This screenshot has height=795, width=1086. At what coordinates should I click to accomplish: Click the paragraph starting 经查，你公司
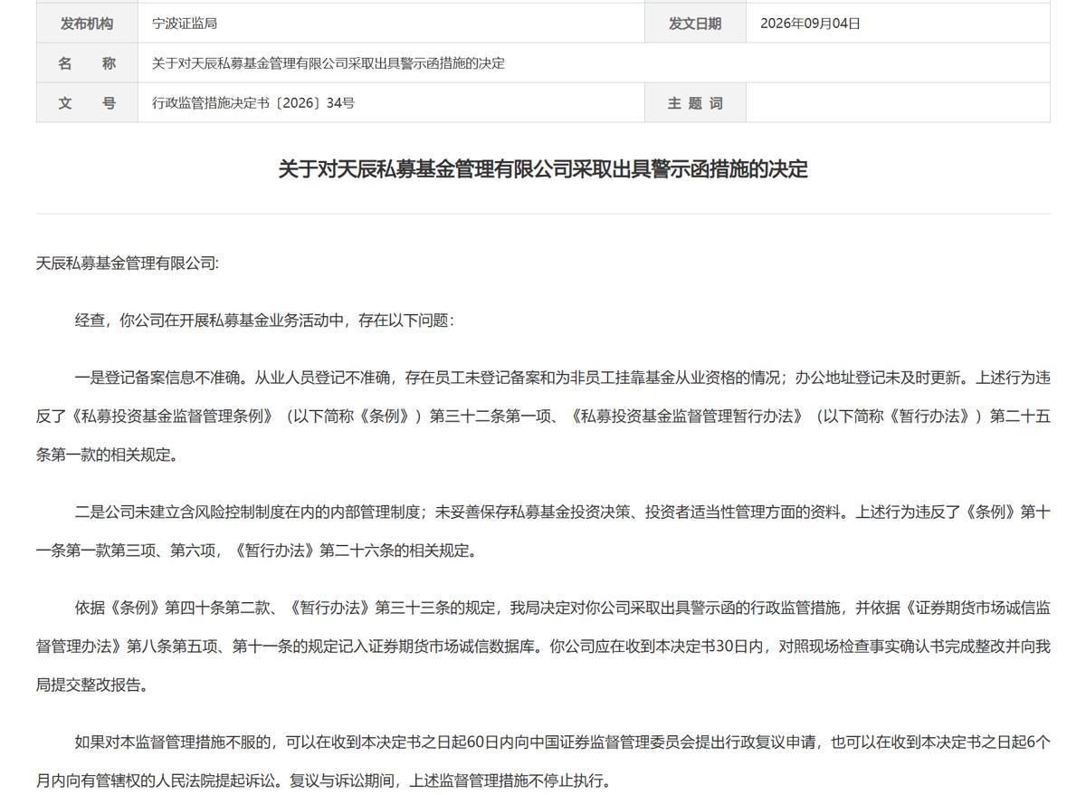[x=264, y=321]
